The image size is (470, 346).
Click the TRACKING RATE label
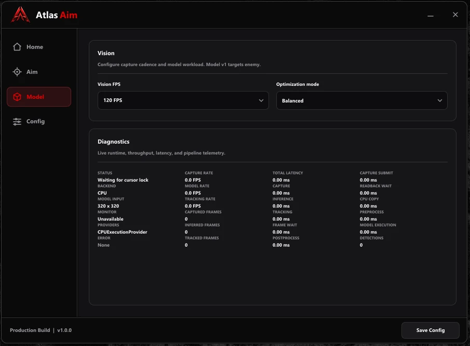[200, 199]
